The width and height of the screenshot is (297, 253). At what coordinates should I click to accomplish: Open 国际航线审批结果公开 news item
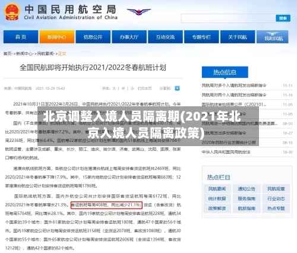click(234, 105)
